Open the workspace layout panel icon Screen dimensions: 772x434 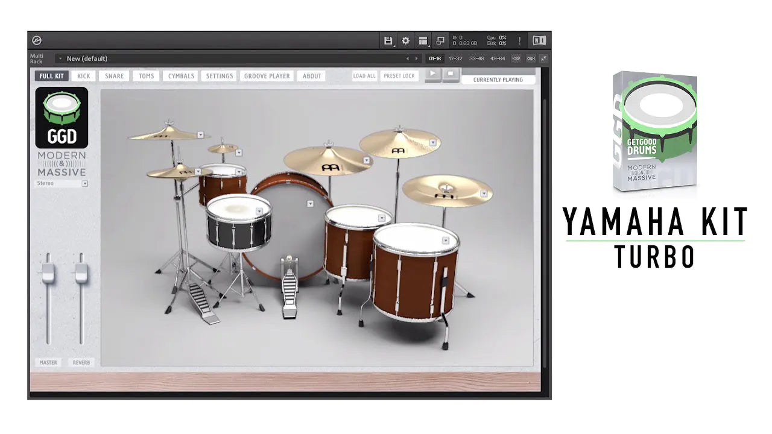pos(423,40)
